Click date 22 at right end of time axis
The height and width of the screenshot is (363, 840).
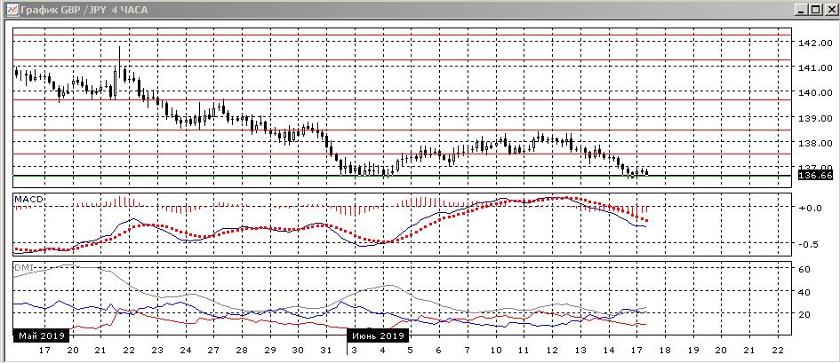pyautogui.click(x=778, y=351)
